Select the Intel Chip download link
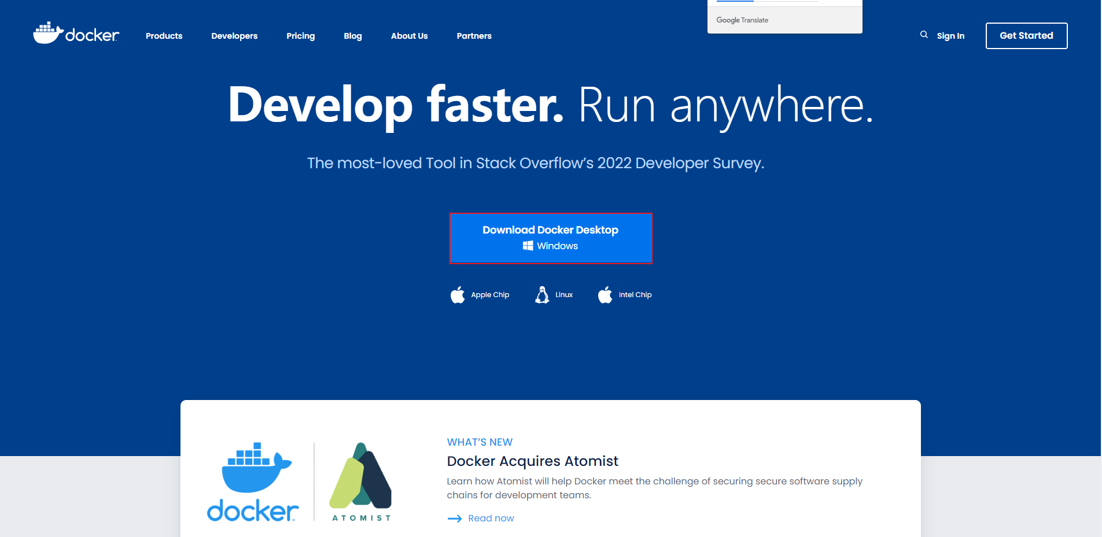This screenshot has width=1102, height=537. [625, 295]
